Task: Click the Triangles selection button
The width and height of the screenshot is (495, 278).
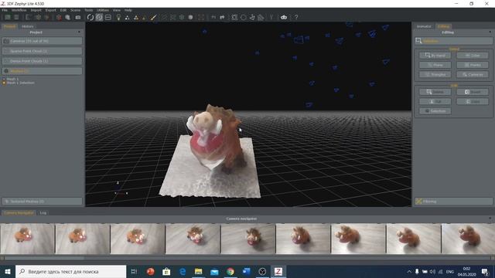Action: coord(435,75)
